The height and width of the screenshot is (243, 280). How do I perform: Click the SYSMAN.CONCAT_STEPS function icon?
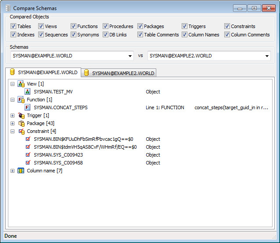click(27, 107)
